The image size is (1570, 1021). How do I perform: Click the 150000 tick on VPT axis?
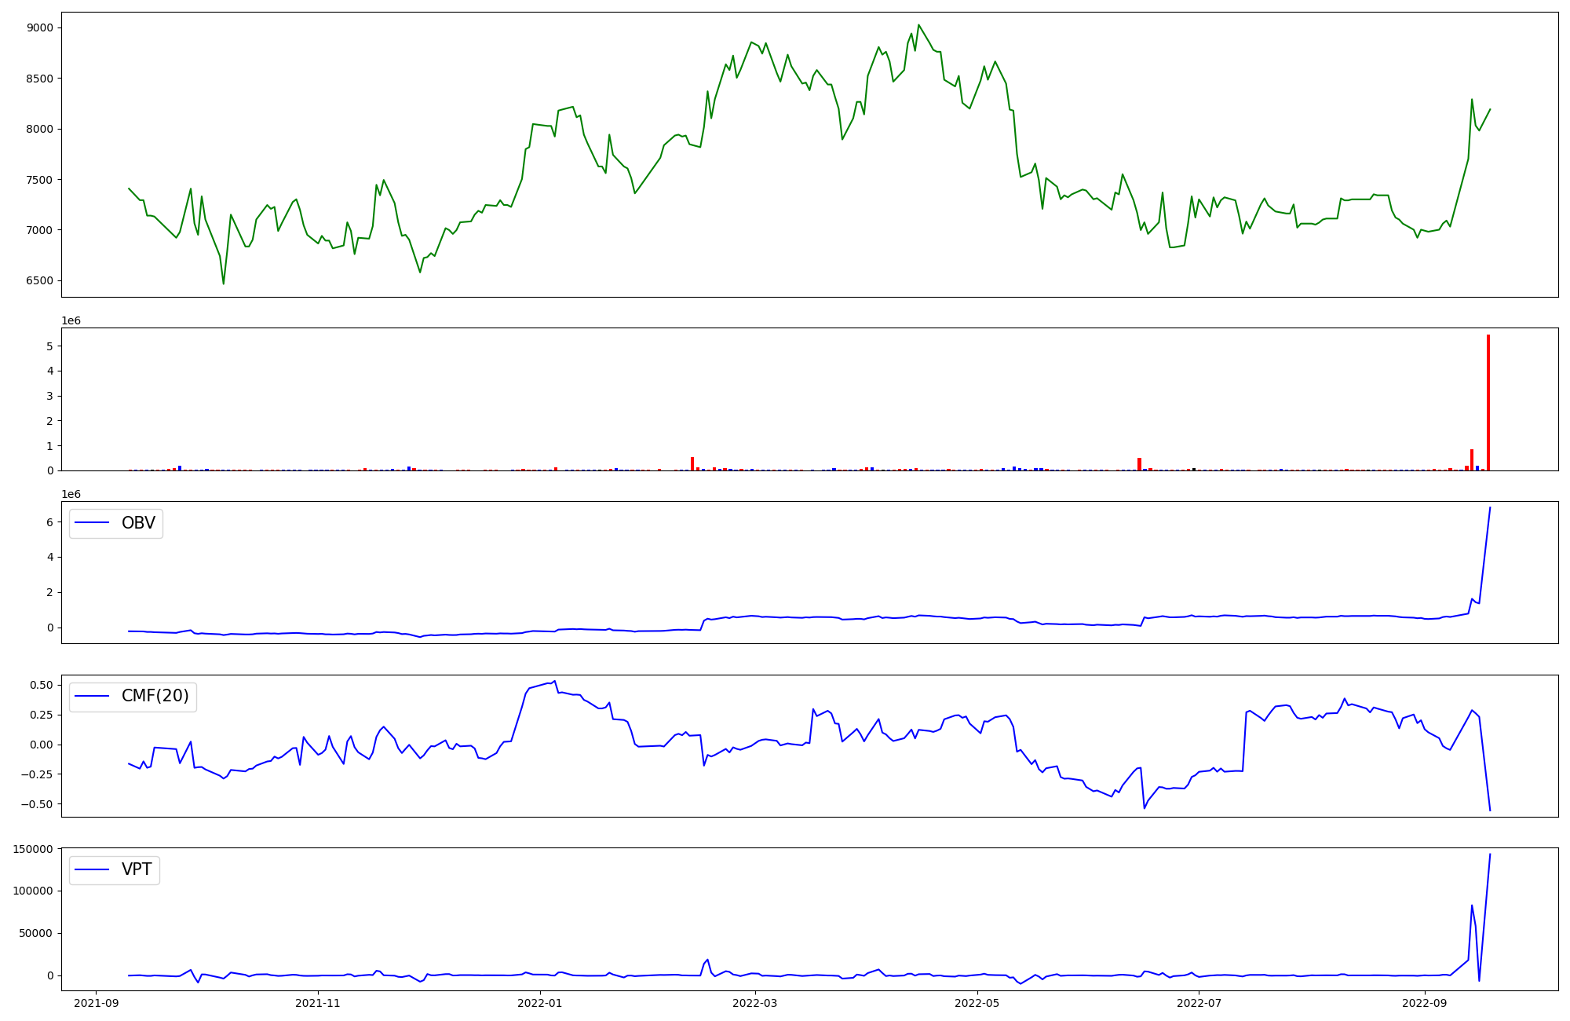click(33, 849)
